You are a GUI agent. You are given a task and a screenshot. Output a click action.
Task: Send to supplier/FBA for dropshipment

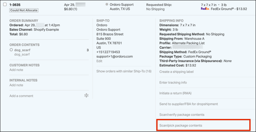point(188,104)
